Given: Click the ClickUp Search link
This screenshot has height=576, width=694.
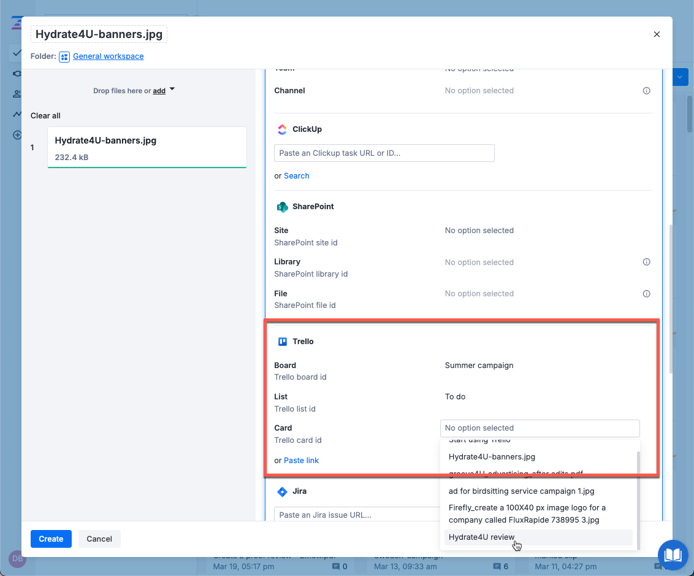Looking at the screenshot, I should pos(297,176).
